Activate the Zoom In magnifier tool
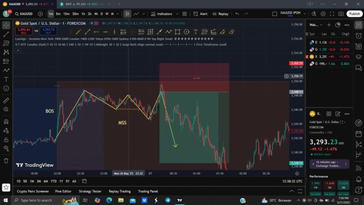Viewport: 364px width, 205px height. coord(6,110)
